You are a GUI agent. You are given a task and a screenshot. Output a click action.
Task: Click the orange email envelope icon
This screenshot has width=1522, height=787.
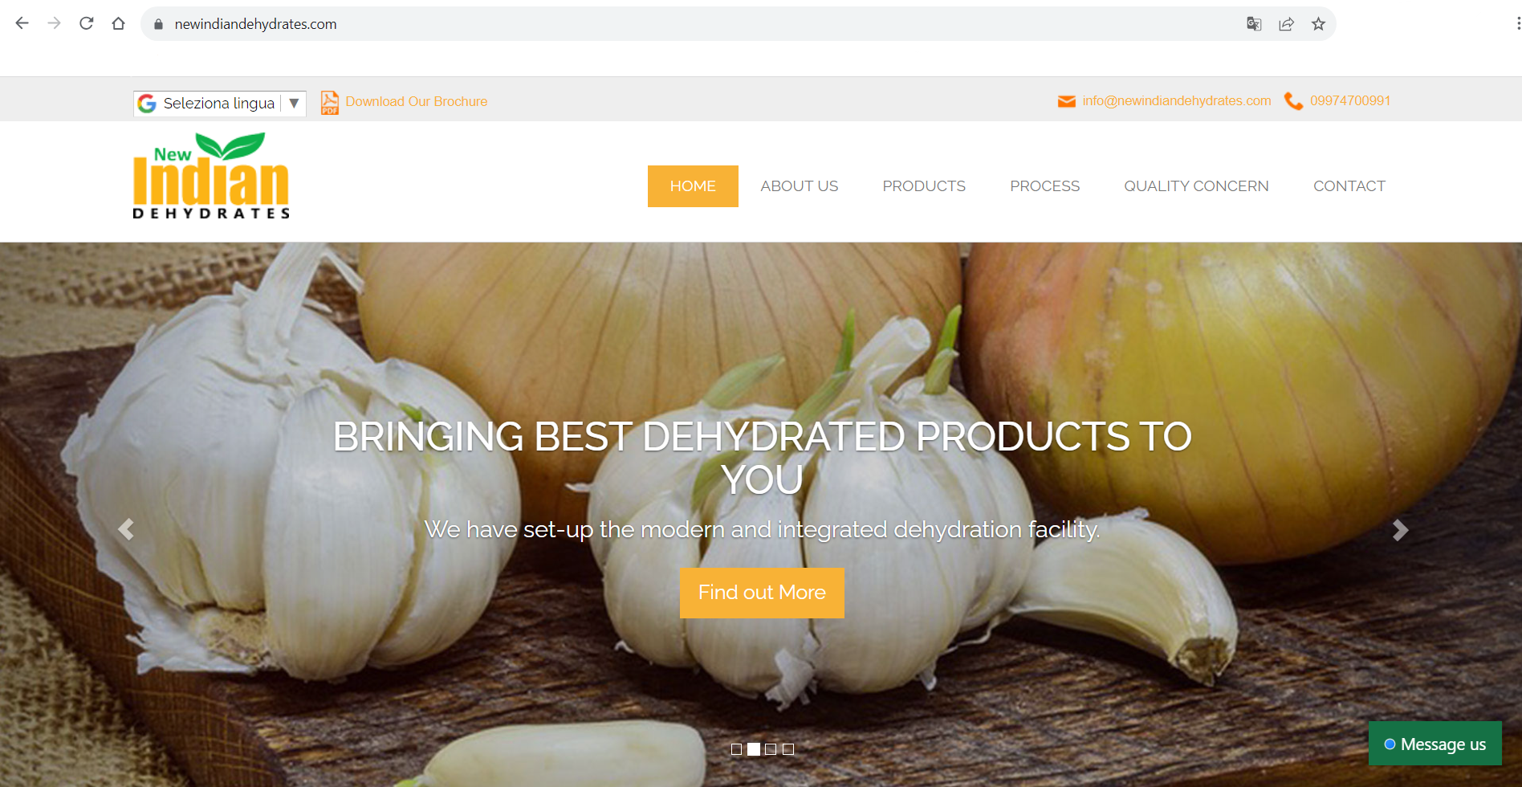[x=1066, y=101]
